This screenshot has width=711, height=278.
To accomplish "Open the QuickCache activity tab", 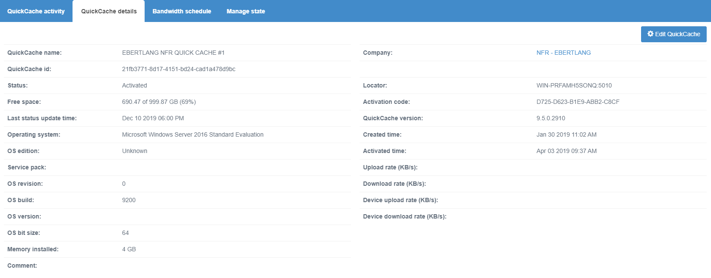I will coord(36,11).
